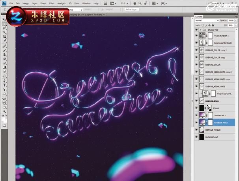Select the Eraser tool

click(4, 63)
